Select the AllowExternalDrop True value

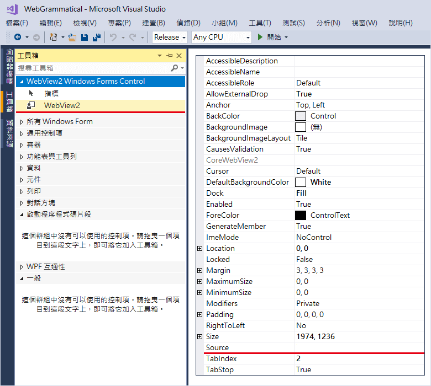coord(304,94)
